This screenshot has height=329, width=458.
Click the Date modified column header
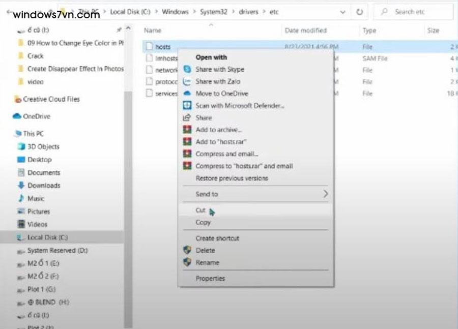(305, 31)
